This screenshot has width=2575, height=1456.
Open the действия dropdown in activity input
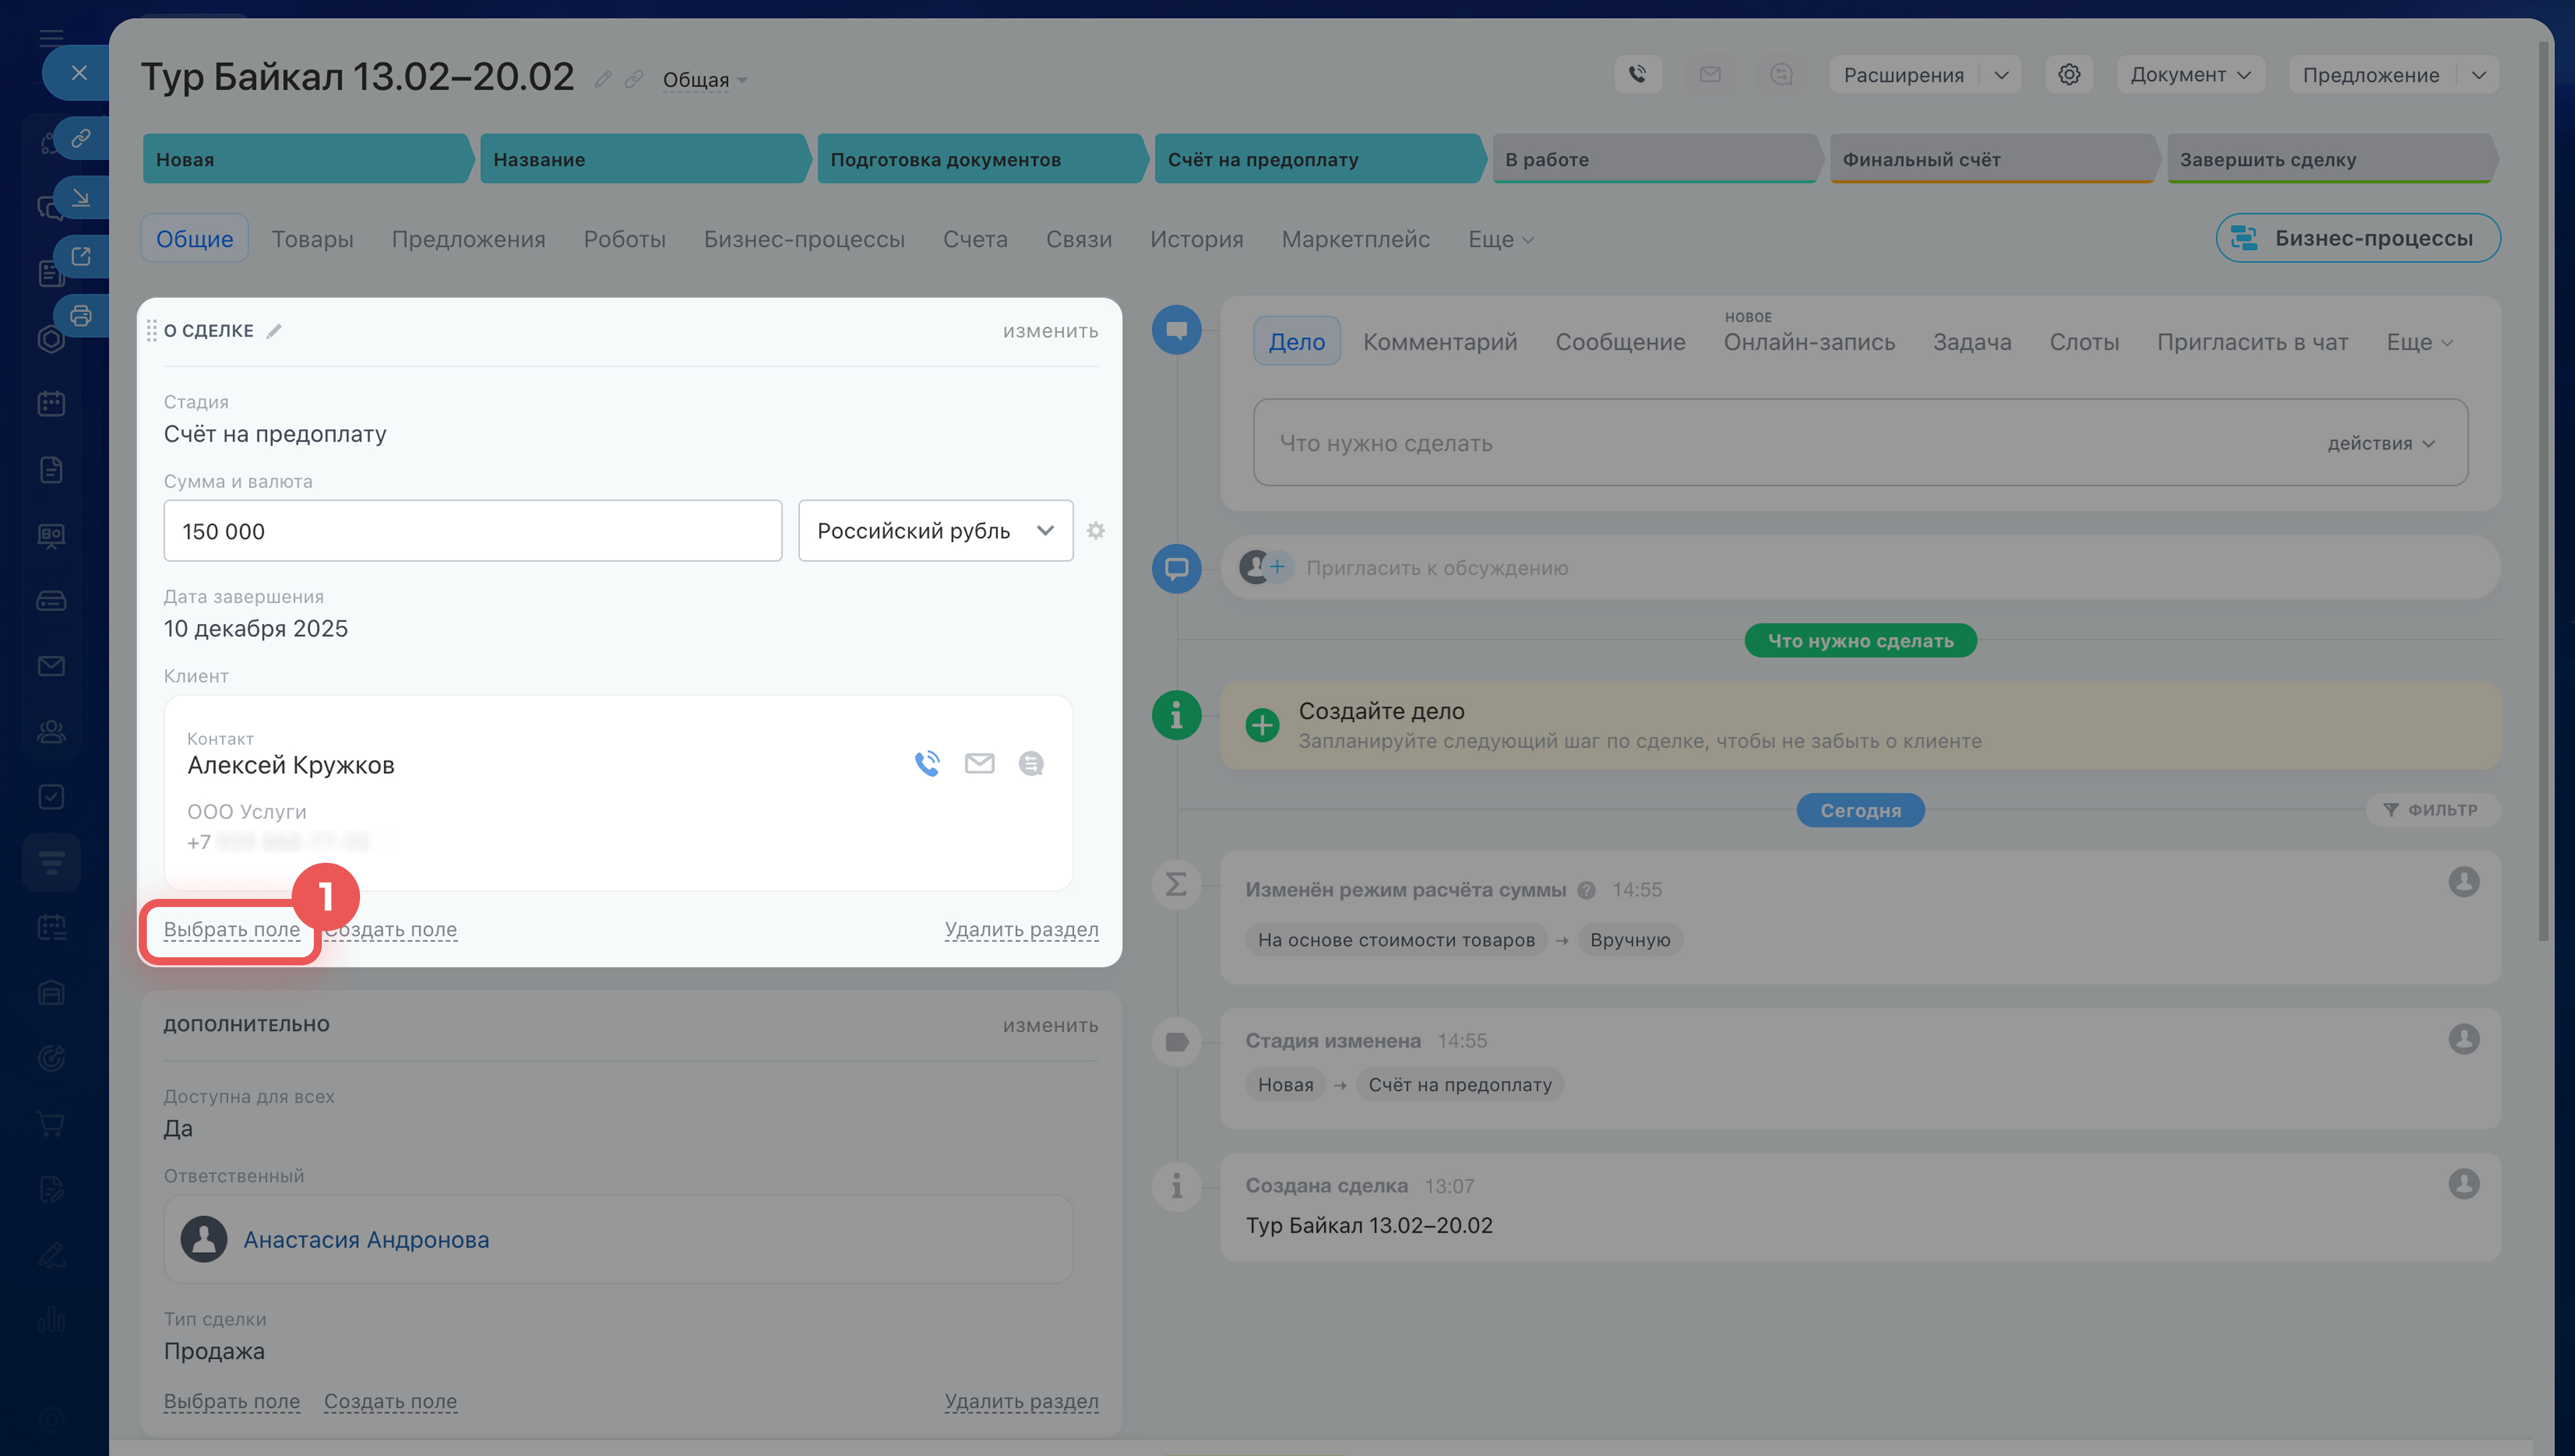[x=2380, y=443]
